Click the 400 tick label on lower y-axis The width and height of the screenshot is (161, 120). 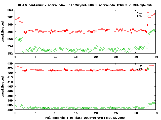(10, 91)
